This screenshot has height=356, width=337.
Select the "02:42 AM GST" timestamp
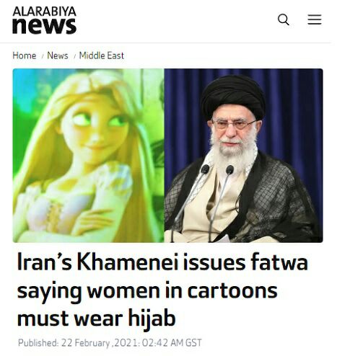pyautogui.click(x=172, y=342)
